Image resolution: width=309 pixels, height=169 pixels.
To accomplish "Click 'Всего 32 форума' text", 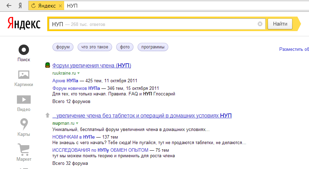I will (x=70, y=163).
